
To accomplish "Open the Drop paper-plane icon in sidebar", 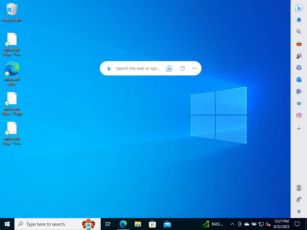I will tap(299, 103).
